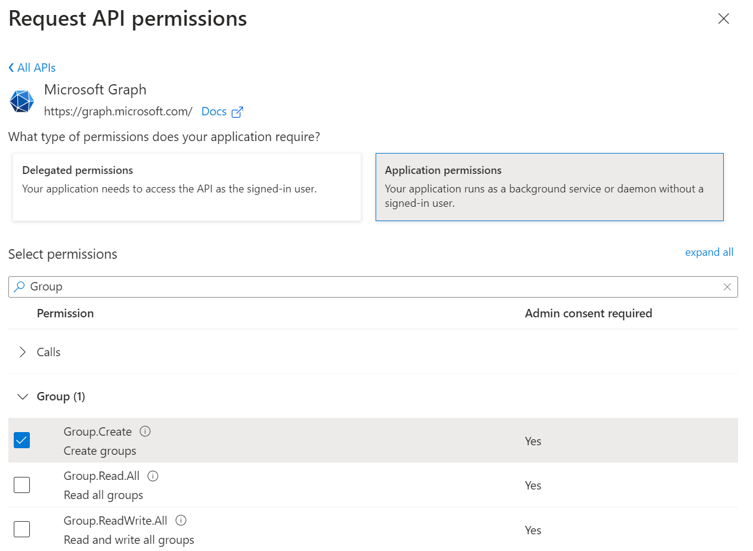753x551 pixels.
Task: Select the Delegated permissions option
Action: point(186,187)
